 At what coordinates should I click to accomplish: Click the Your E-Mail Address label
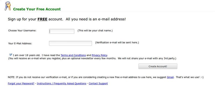click(x=20, y=44)
